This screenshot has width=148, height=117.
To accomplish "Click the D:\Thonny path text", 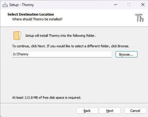I will 21,54.
